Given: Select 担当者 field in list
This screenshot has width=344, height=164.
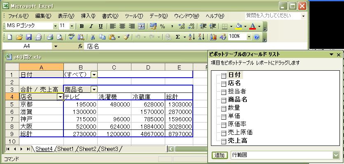Looking at the screenshot, I should 237,91.
